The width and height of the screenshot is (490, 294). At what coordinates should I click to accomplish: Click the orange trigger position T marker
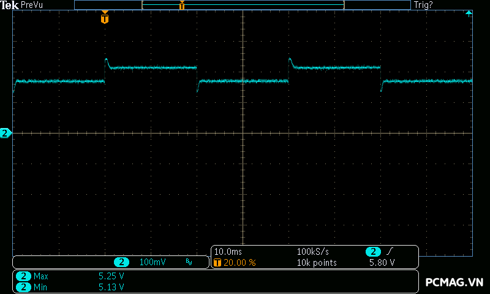pyautogui.click(x=105, y=19)
